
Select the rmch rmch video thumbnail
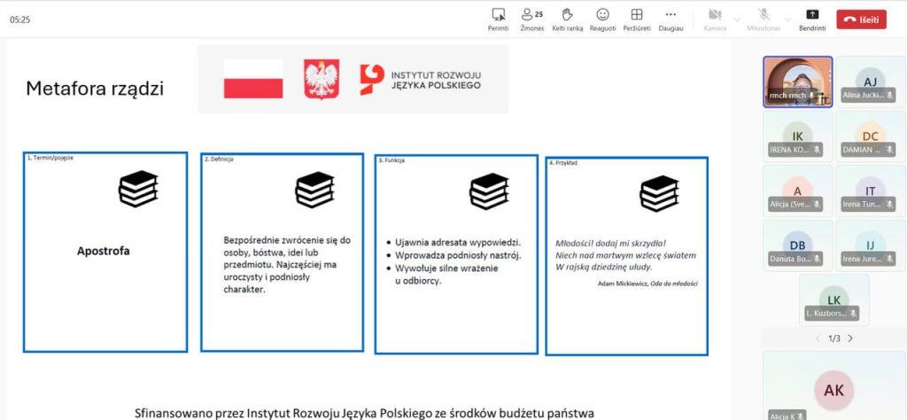click(x=797, y=82)
